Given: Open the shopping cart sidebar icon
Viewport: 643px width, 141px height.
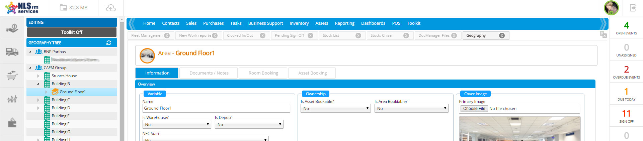Looking at the screenshot, I should click(x=12, y=75).
